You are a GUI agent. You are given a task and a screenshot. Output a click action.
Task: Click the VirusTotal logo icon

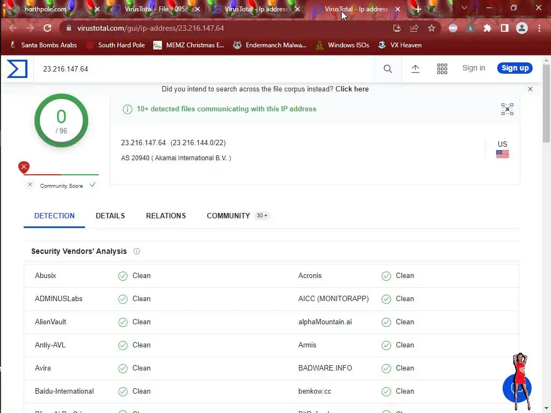click(17, 68)
